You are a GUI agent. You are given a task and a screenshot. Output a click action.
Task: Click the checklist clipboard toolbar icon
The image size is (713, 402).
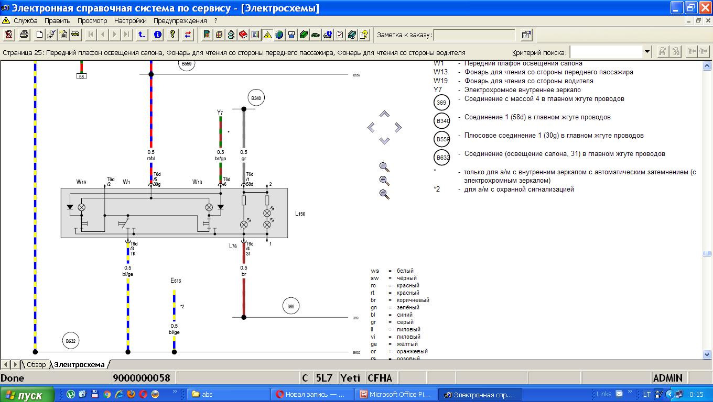click(x=340, y=35)
